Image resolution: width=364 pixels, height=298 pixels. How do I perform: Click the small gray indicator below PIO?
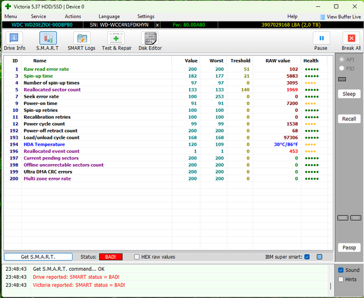coord(342,79)
